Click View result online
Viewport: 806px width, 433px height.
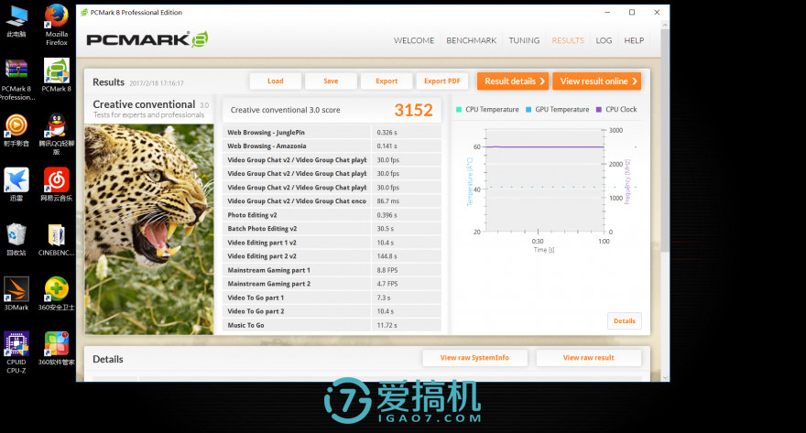pos(597,81)
